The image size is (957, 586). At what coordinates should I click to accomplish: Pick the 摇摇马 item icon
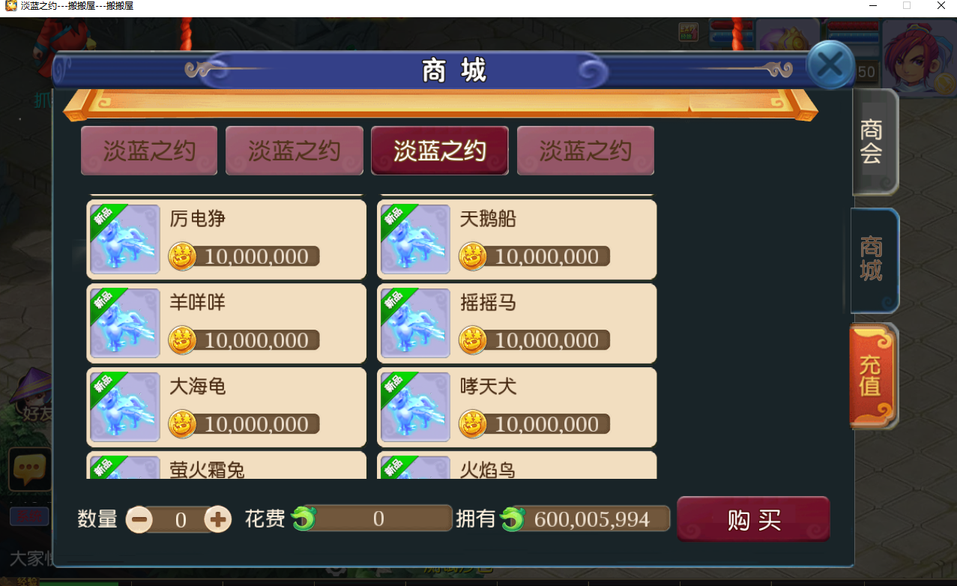click(x=415, y=323)
